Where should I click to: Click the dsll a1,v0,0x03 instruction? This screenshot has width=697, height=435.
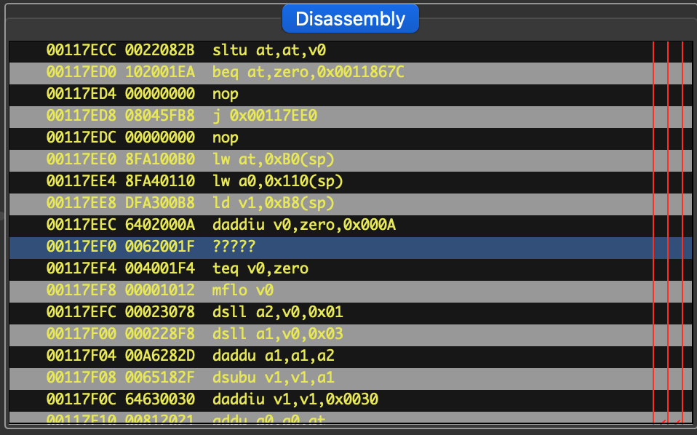click(277, 334)
